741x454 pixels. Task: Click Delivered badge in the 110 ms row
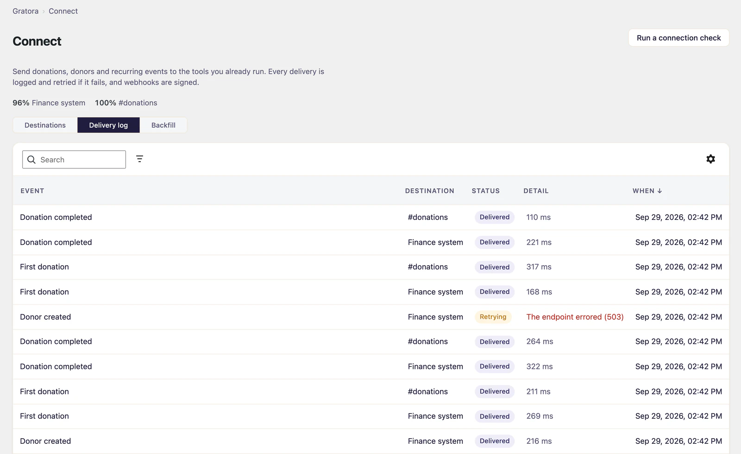pos(495,218)
